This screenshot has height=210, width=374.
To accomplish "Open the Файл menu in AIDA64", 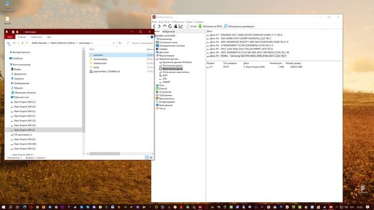I will pos(155,22).
